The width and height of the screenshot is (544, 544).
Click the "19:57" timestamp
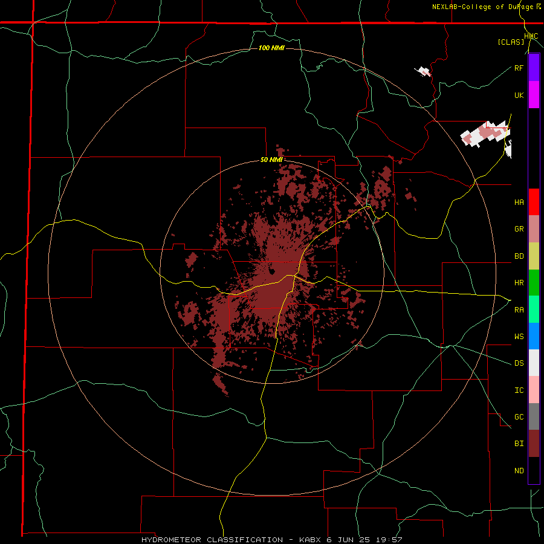coord(388,540)
